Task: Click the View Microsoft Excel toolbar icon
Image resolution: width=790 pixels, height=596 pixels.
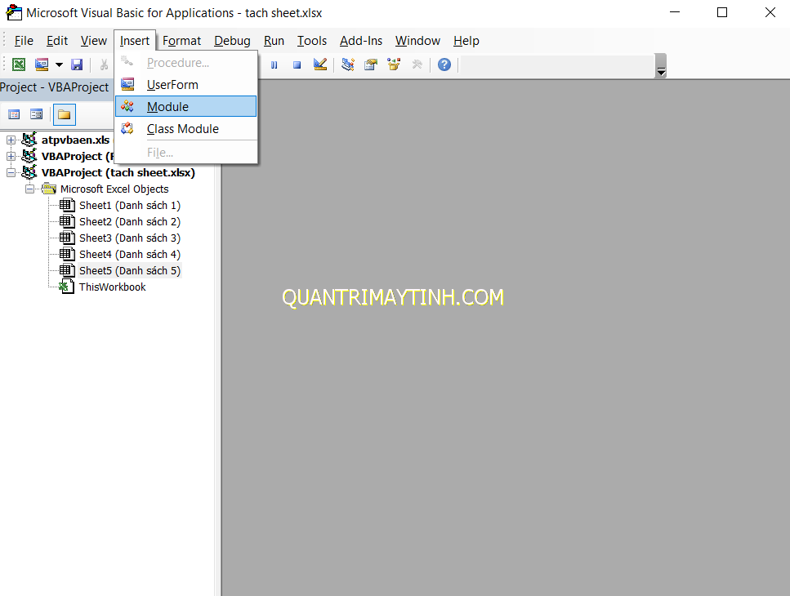Action: (19, 64)
